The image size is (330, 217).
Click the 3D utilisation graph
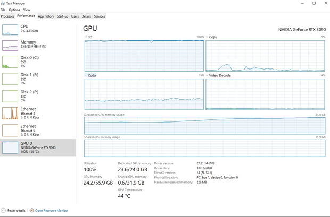pos(144,56)
